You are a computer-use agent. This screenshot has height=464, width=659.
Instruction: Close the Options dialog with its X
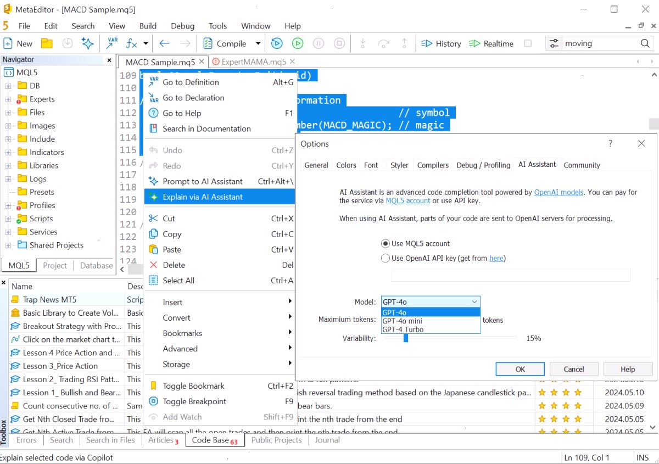click(641, 143)
